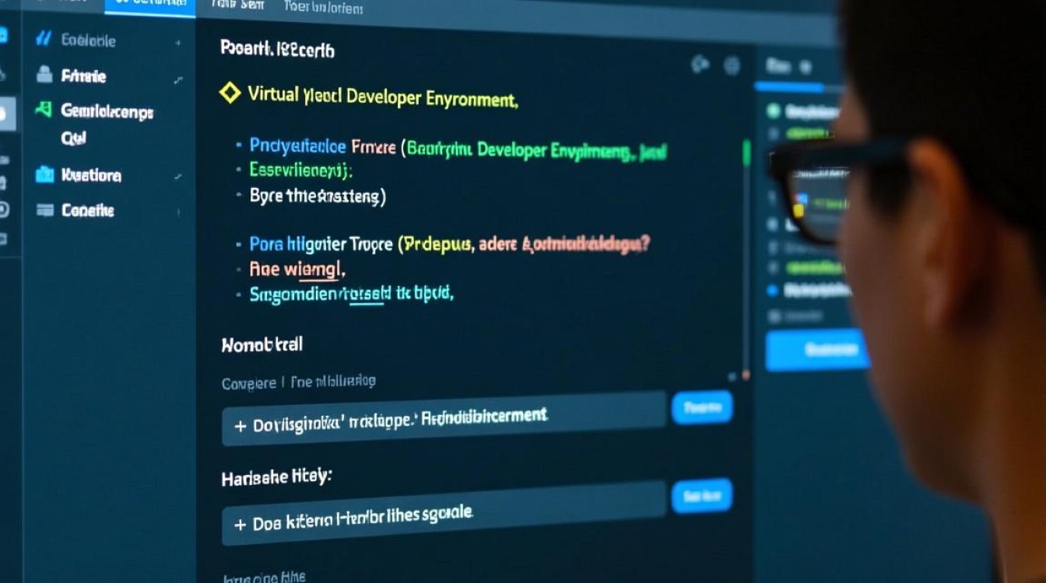Click the left icon of the main panel's top-right pair
Screen dimensions: 1046x583
pyautogui.click(x=700, y=65)
